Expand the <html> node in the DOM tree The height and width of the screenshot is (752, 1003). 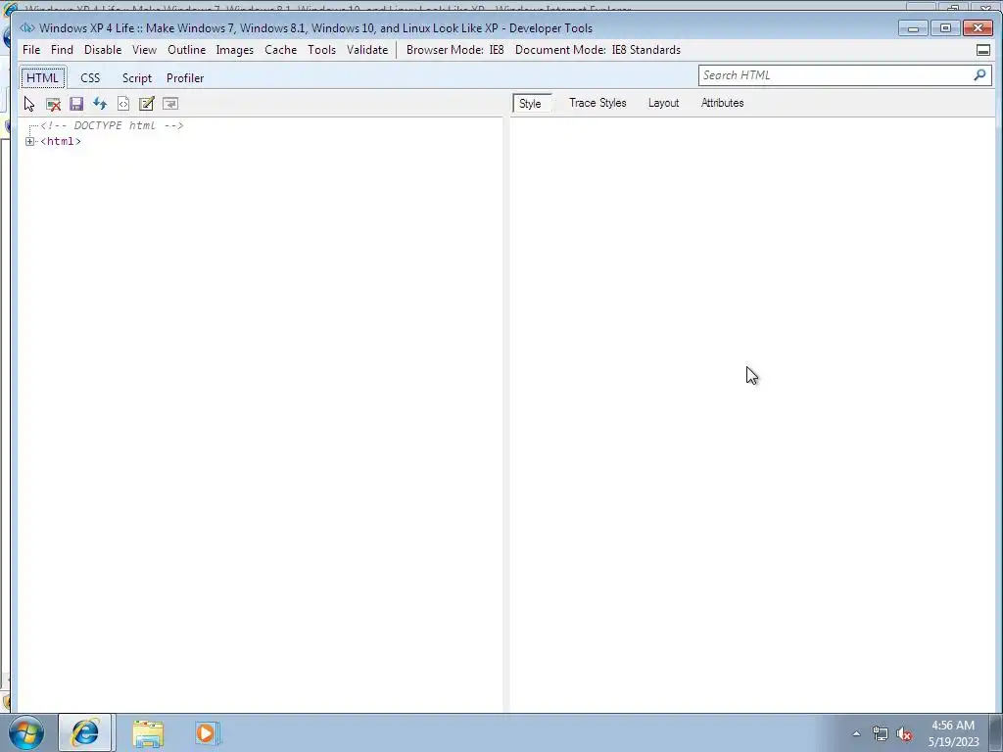(29, 141)
